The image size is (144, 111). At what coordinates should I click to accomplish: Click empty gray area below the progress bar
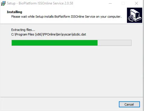click(72, 71)
